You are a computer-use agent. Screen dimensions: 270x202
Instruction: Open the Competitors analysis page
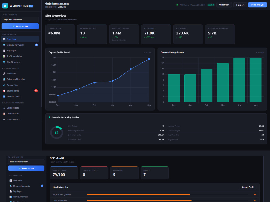pyautogui.click(x=20, y=108)
